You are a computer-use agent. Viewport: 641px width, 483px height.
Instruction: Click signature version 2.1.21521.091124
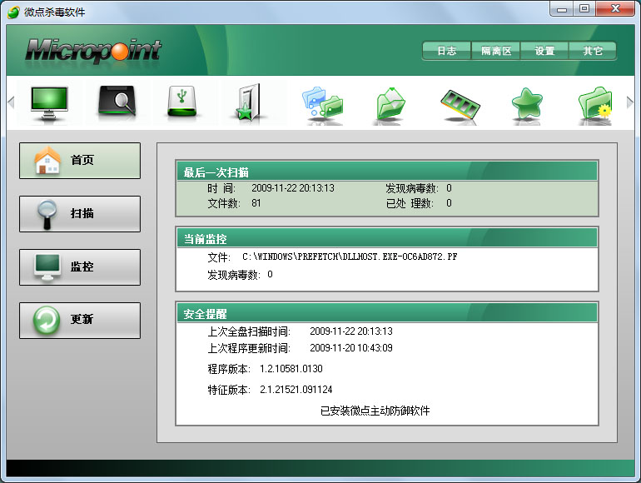pyautogui.click(x=296, y=390)
